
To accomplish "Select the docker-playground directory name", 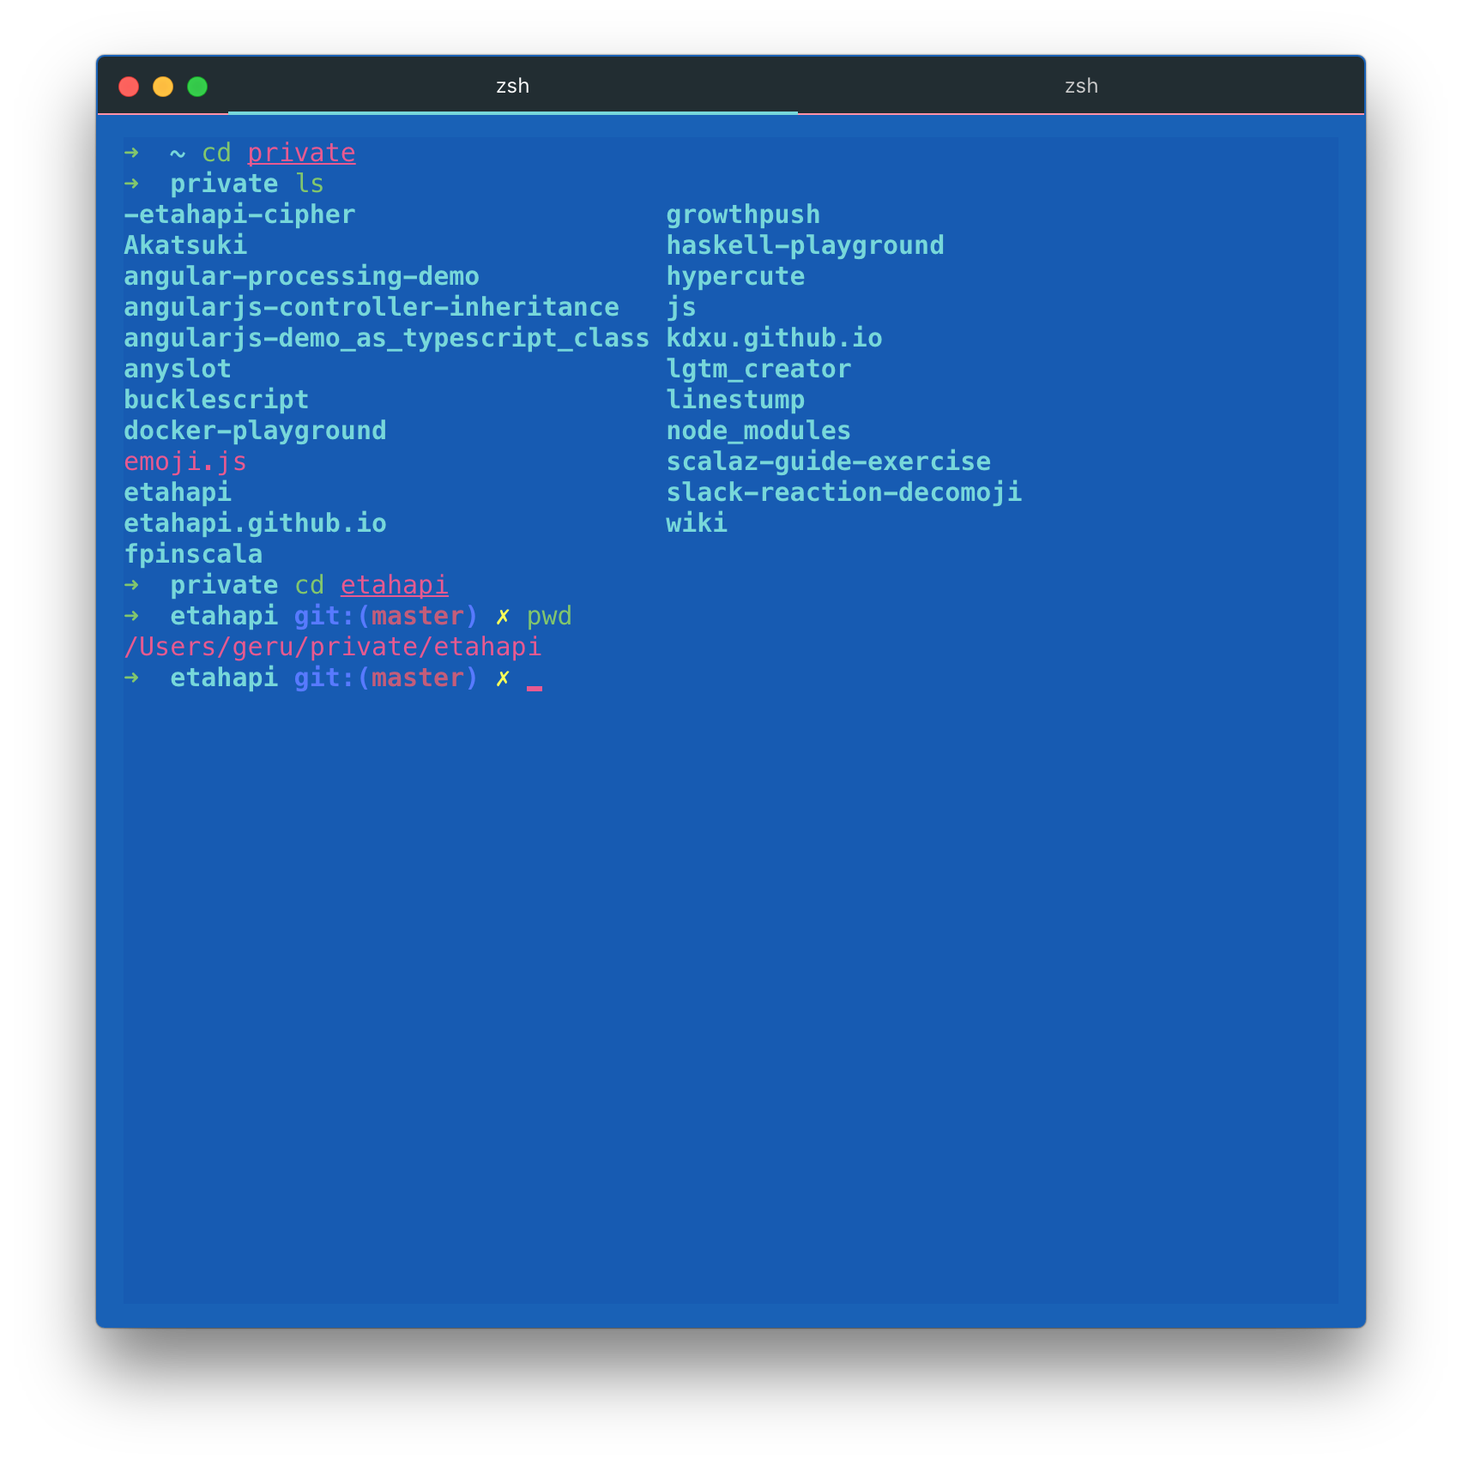I will [x=255, y=430].
